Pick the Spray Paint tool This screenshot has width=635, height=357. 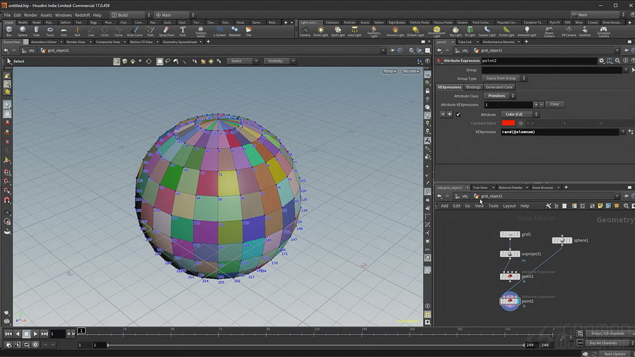click(x=166, y=32)
